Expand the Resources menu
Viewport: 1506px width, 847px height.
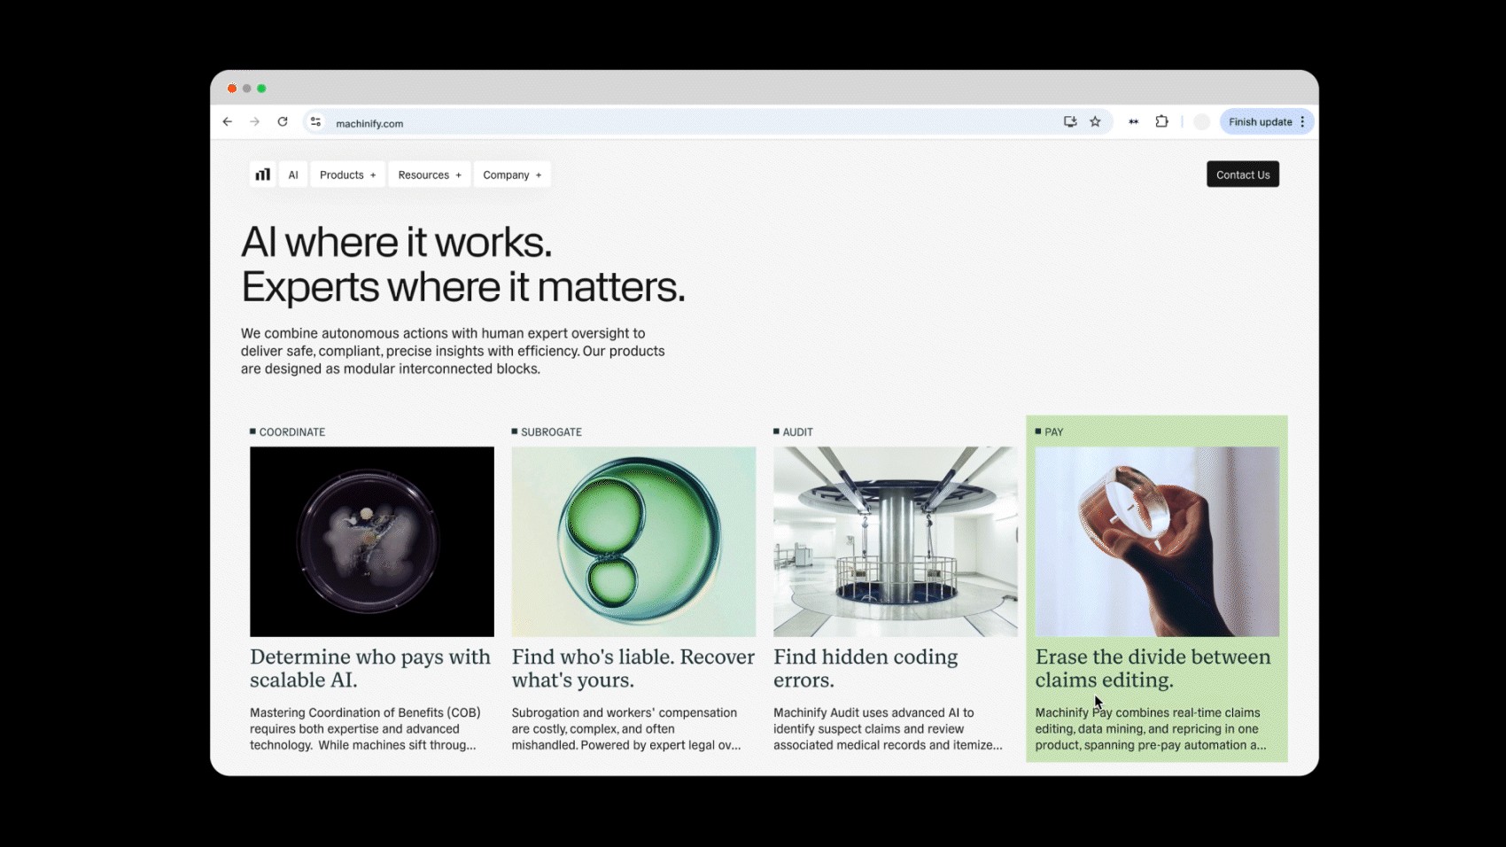430,175
